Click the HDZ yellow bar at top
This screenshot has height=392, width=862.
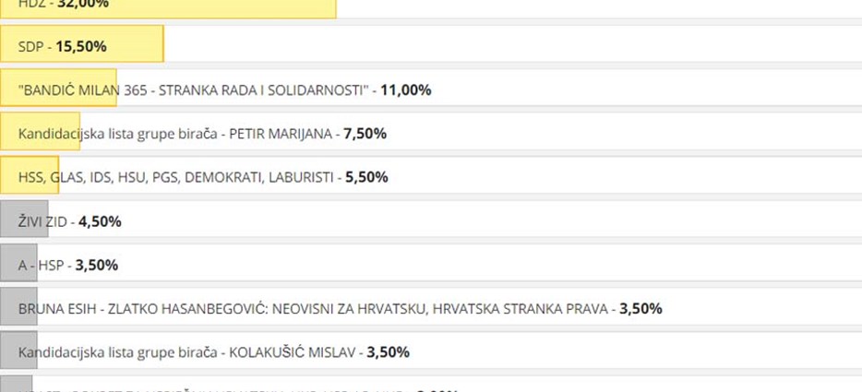click(168, 9)
